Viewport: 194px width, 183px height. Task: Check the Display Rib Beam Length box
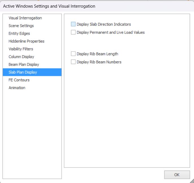[73, 54]
